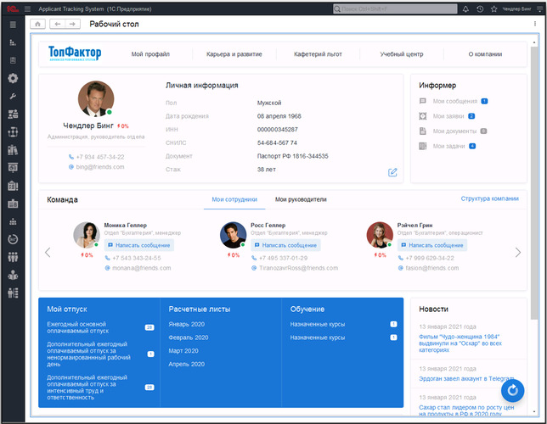Open payslip Март 2020
This screenshot has width=547, height=424.
pyautogui.click(x=183, y=351)
